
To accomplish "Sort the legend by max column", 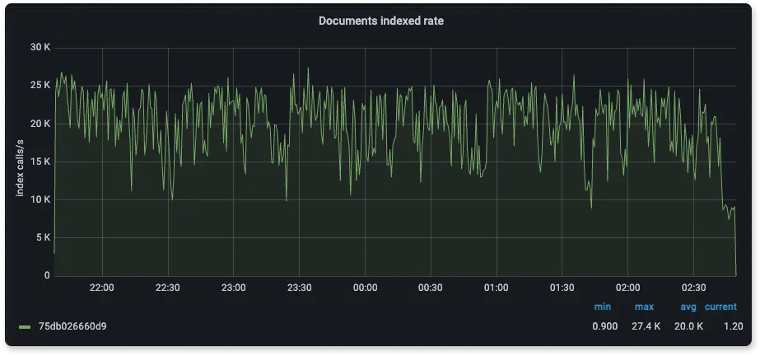I will pyautogui.click(x=644, y=307).
